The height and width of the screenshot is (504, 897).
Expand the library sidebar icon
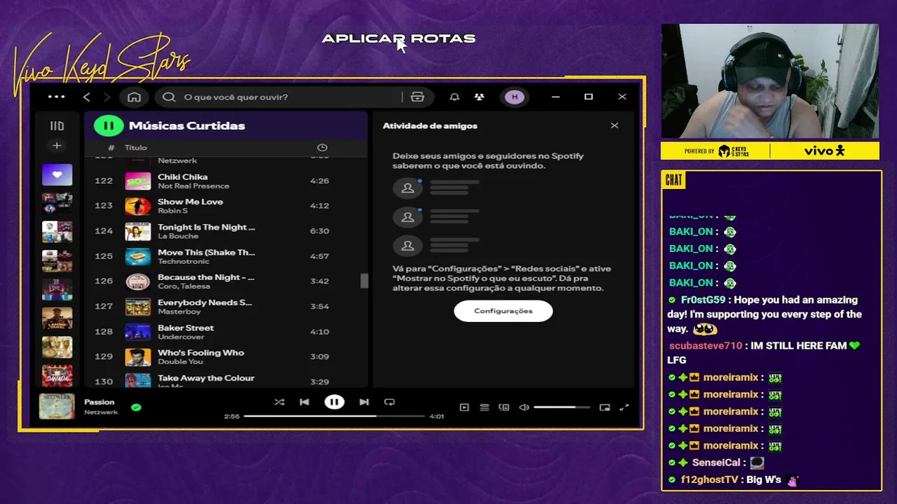[57, 126]
